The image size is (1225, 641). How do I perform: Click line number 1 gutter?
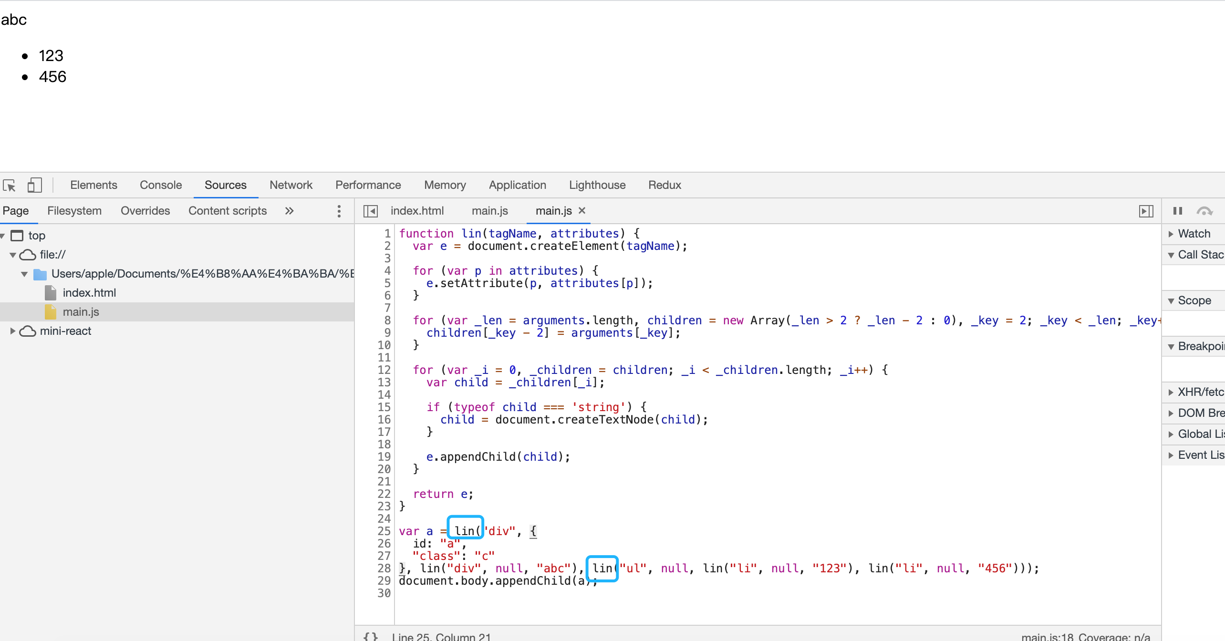[387, 234]
